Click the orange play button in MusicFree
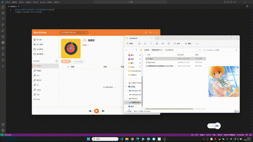 coord(96,111)
